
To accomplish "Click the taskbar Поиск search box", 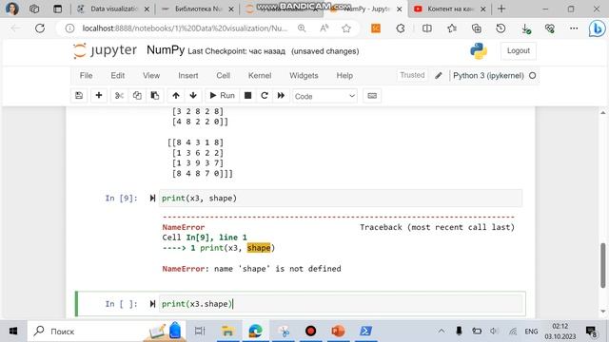I will [106, 332].
